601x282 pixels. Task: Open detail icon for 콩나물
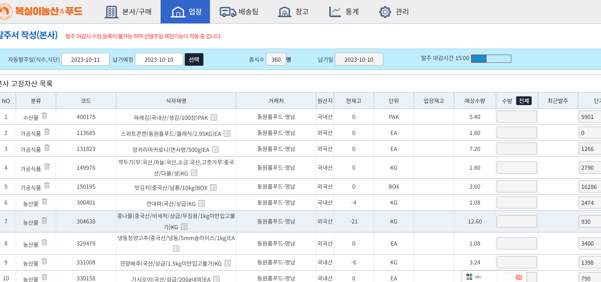pyautogui.click(x=184, y=227)
